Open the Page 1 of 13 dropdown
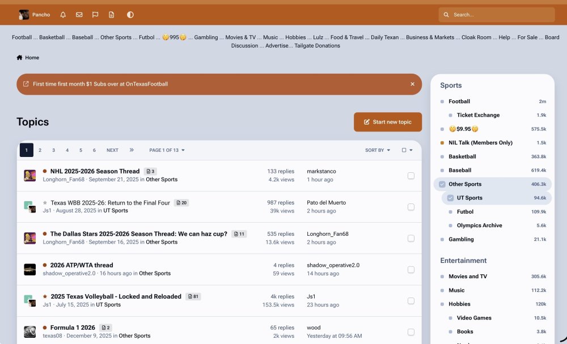The width and height of the screenshot is (567, 344). coord(167,150)
